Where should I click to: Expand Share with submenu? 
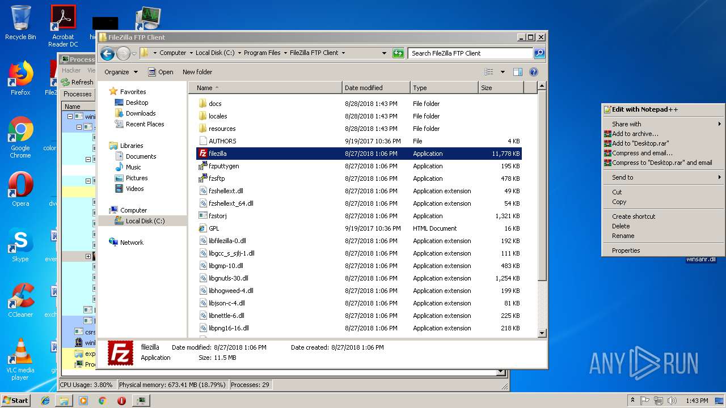[662, 124]
